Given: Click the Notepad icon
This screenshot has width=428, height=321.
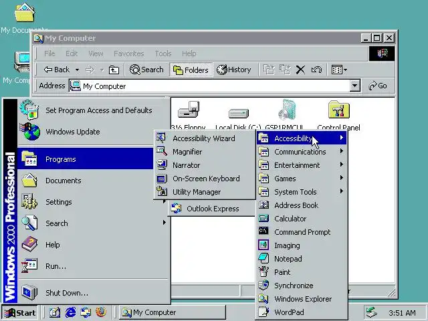Looking at the screenshot, I should click(x=263, y=258).
